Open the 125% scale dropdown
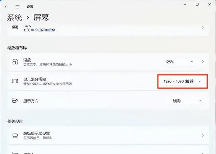Viewport: 216px width, 154px height. point(179,62)
